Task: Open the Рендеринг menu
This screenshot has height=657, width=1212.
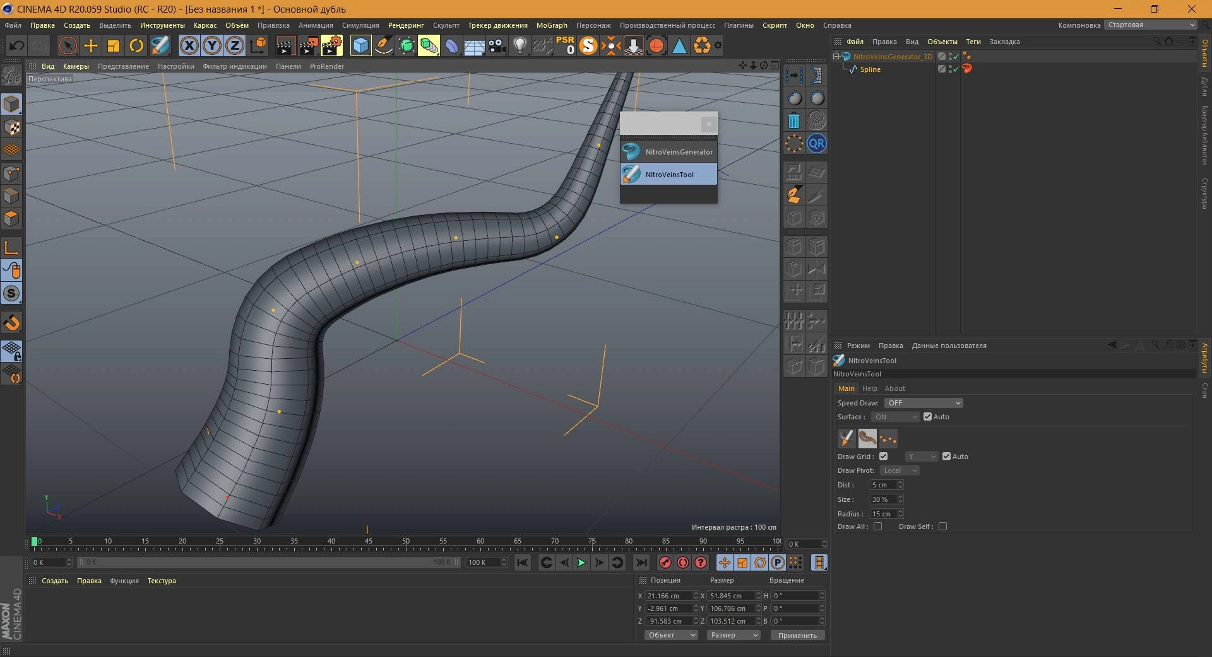Action: pos(406,25)
